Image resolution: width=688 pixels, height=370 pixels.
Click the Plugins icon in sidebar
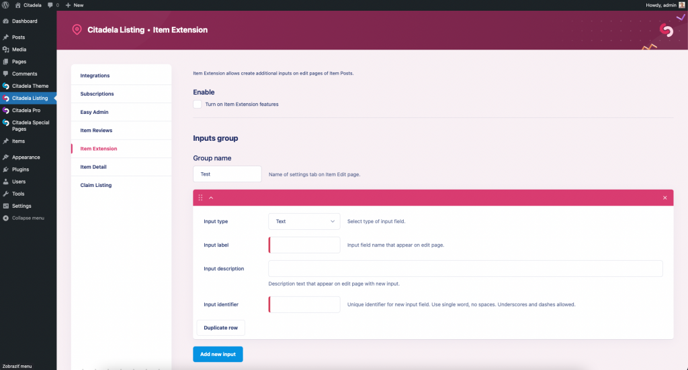click(5, 170)
